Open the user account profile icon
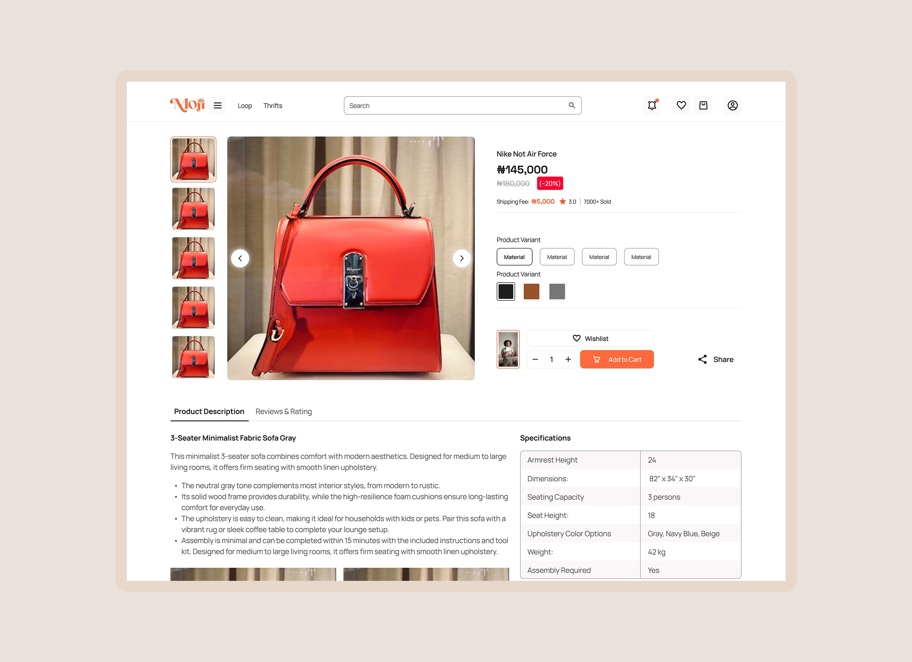Viewport: 912px width, 662px height. 733,105
